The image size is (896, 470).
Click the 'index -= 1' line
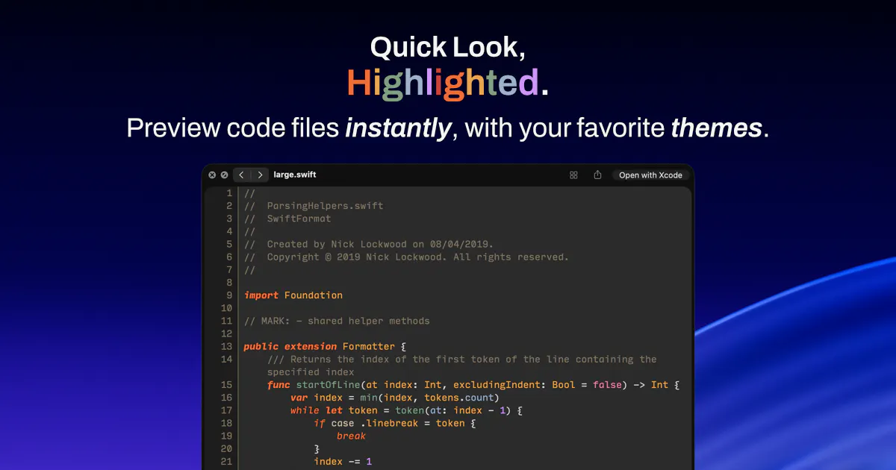click(x=343, y=462)
